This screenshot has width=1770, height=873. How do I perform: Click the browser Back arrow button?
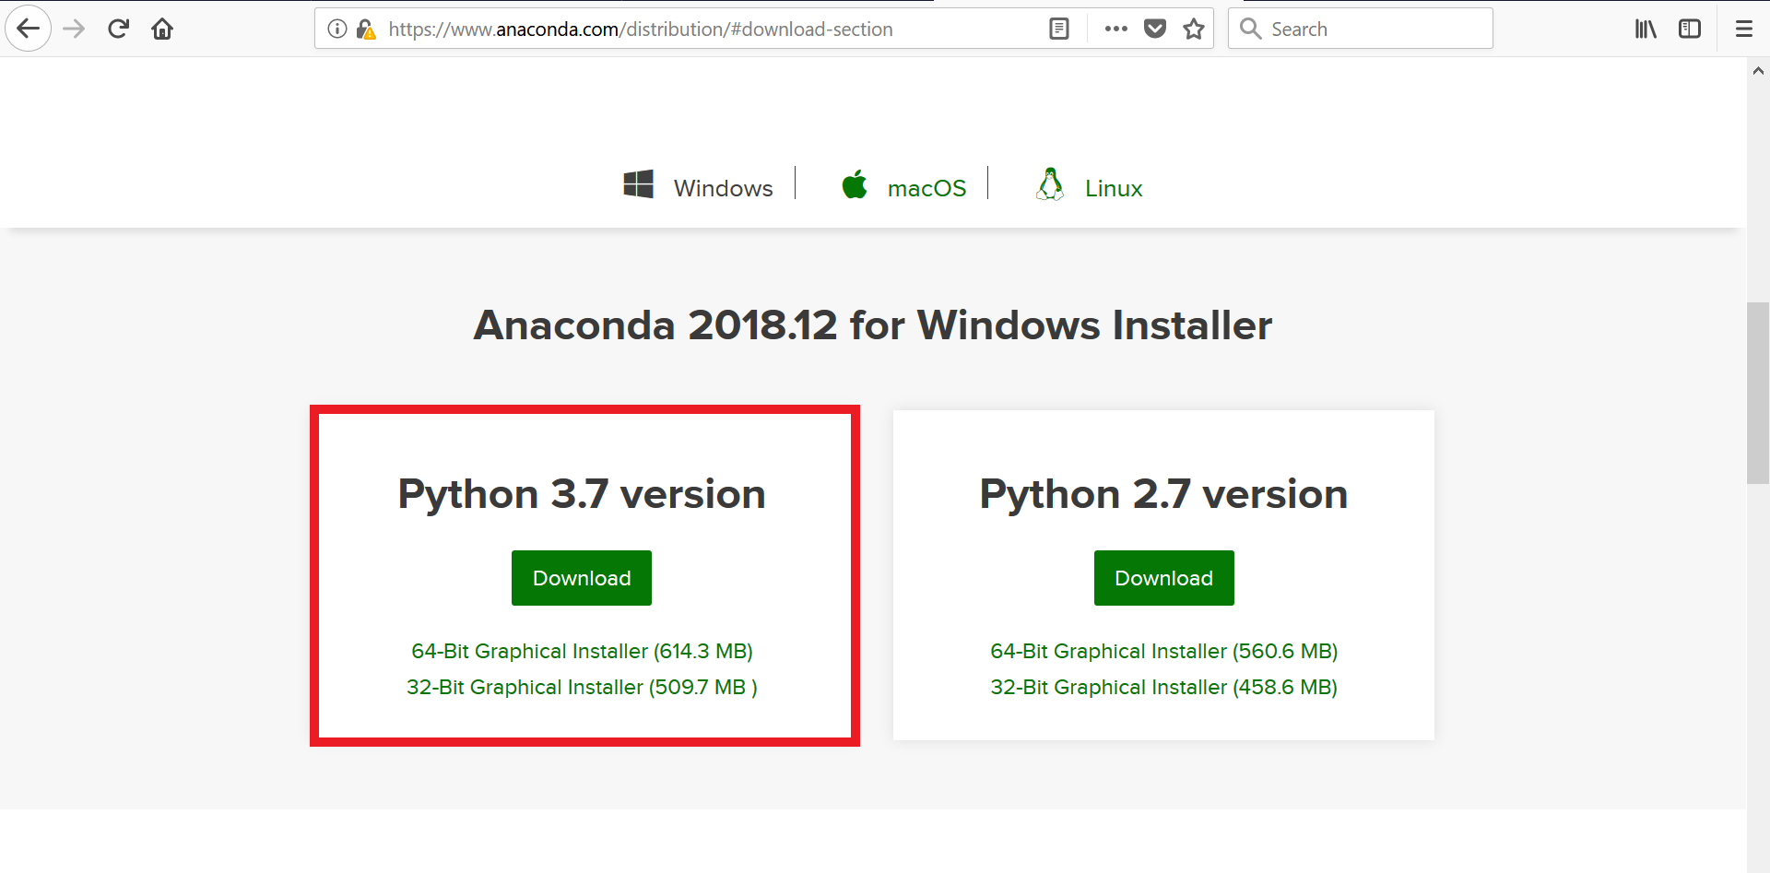tap(29, 29)
